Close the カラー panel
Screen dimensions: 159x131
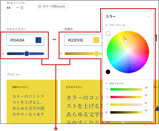pyautogui.click(x=149, y=16)
